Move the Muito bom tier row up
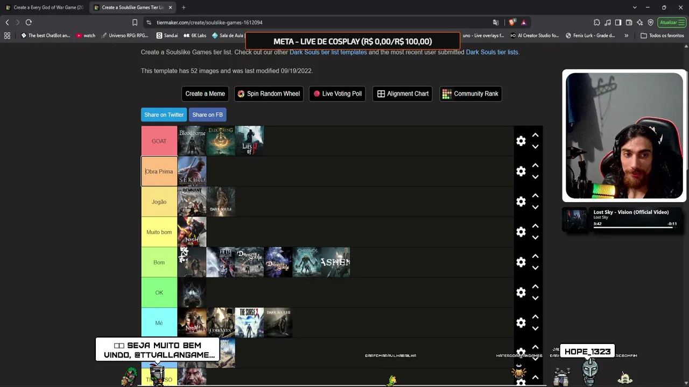 pyautogui.click(x=535, y=226)
